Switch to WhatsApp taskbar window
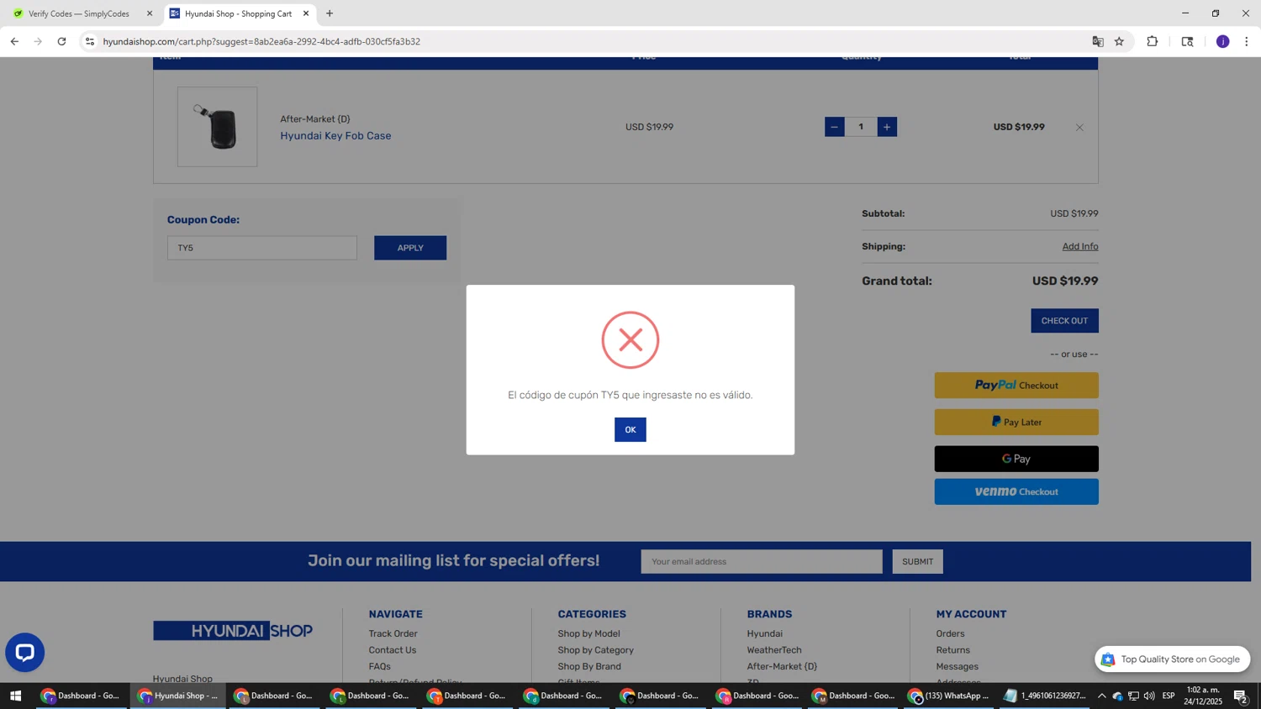 tap(950, 696)
